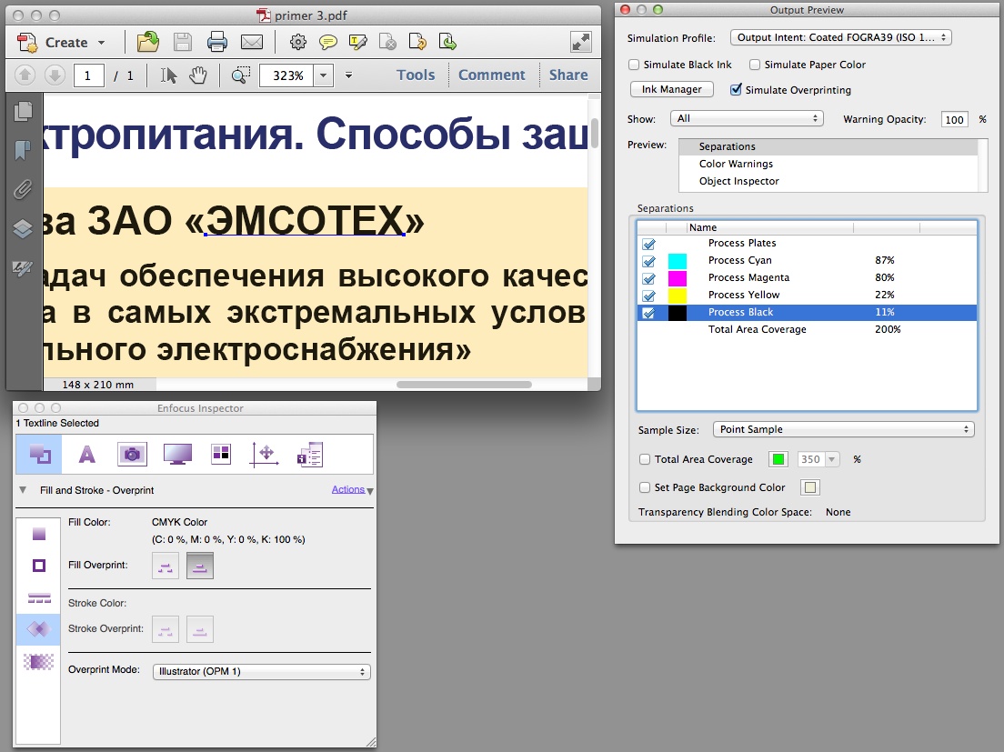Open the zoom level dropdown arrow

[x=324, y=75]
